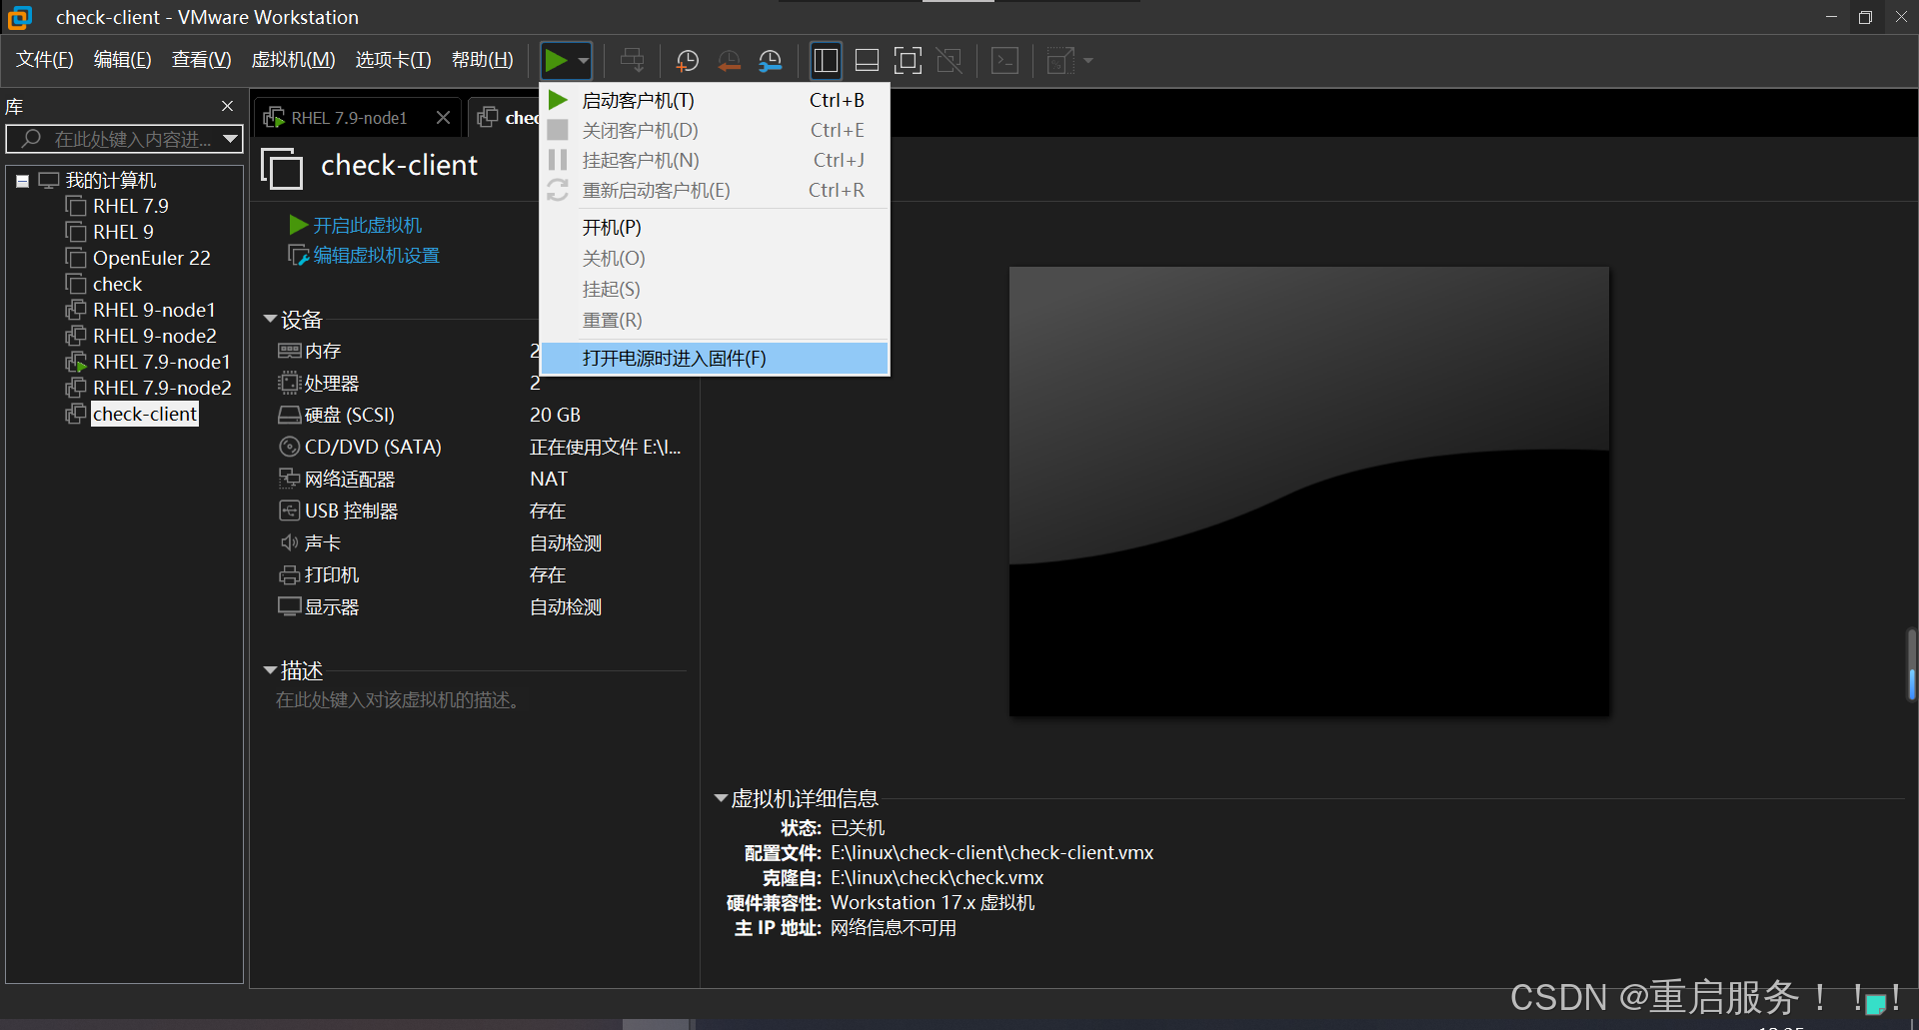Click the stretch guest display icon

(x=1059, y=61)
